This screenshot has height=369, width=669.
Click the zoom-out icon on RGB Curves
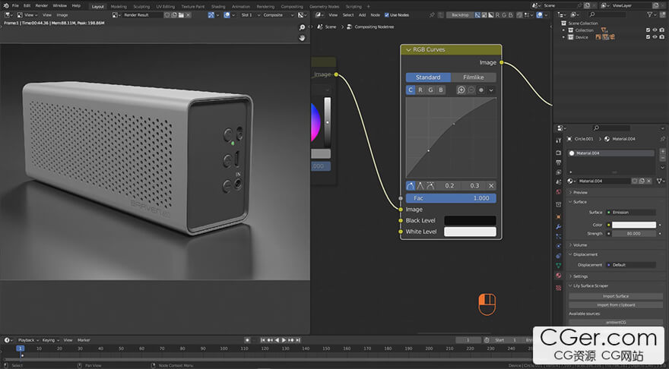[471, 90]
